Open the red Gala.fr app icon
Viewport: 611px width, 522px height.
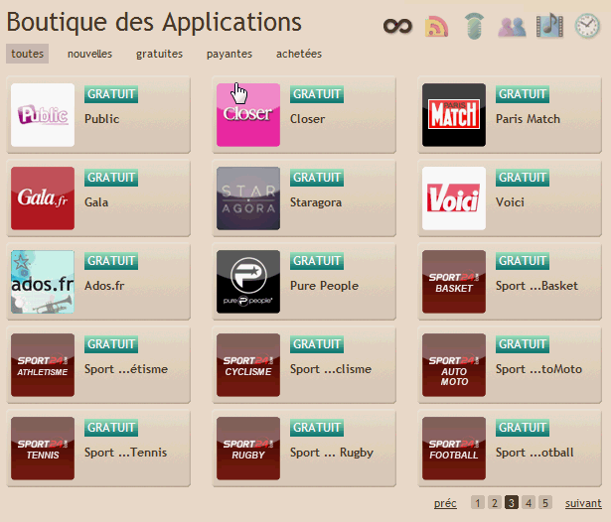[43, 198]
